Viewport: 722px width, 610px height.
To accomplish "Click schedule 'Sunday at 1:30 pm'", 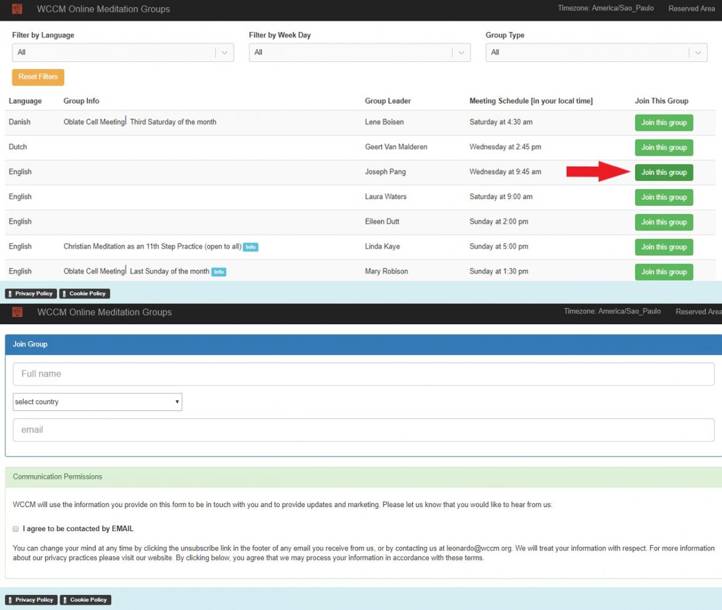I will [499, 271].
